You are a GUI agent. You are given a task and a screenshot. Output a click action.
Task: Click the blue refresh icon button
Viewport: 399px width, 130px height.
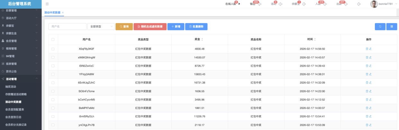coord(380,27)
